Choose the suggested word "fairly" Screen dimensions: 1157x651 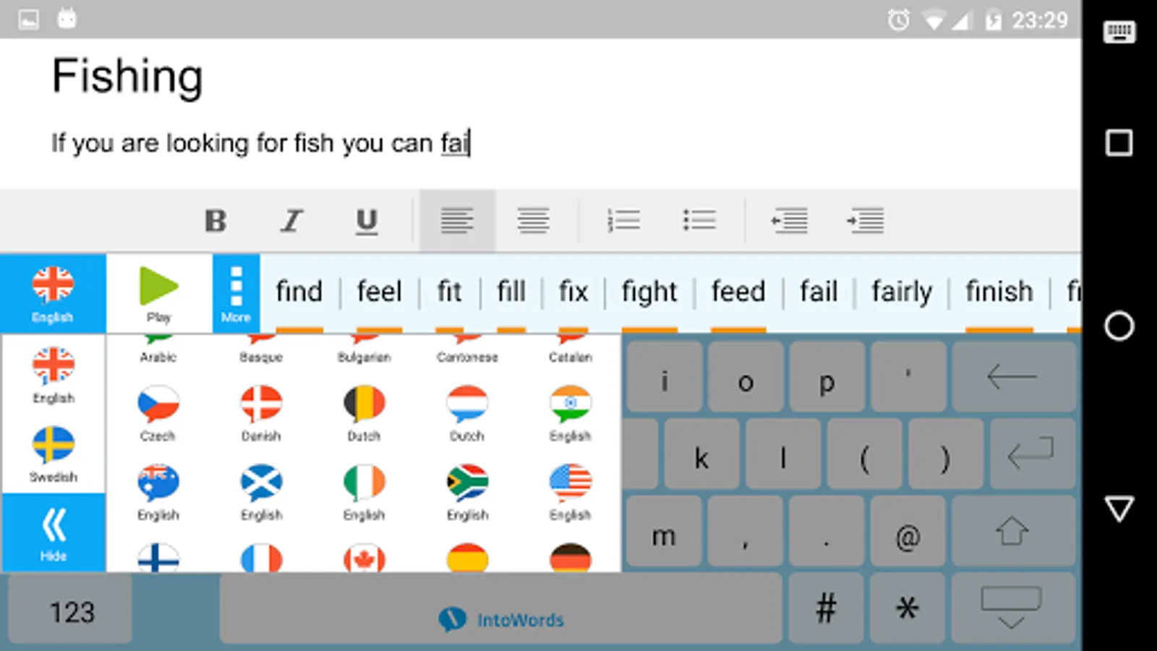(902, 293)
